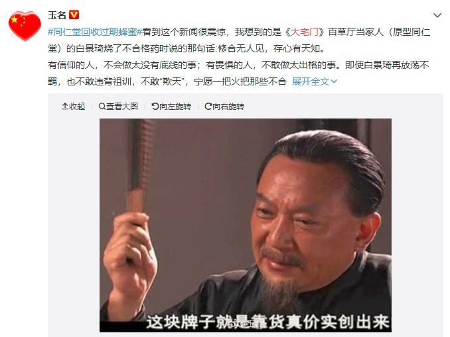Click the 玉名 username
This screenshot has height=337, width=450.
click(x=57, y=15)
